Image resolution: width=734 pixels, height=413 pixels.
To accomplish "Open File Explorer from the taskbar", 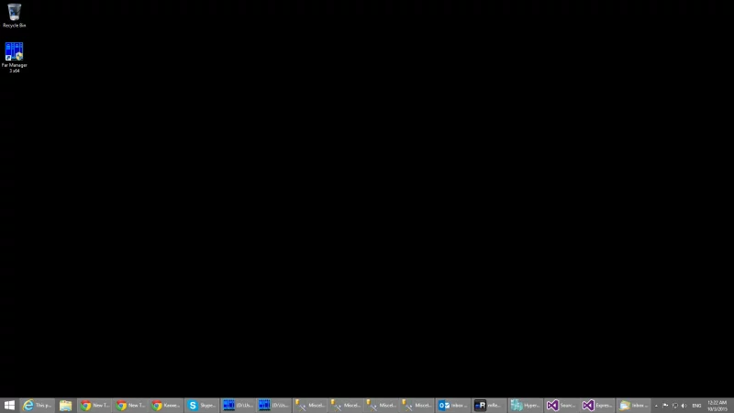I will (65, 406).
